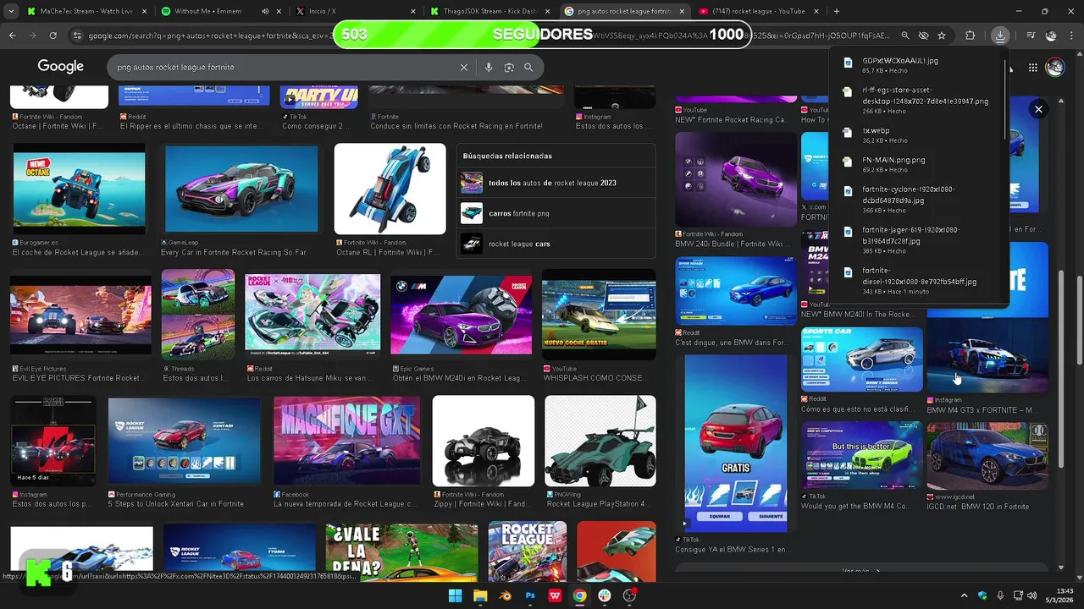Click related search 'rocket league cars'
The height and width of the screenshot is (609, 1084).
click(x=556, y=244)
